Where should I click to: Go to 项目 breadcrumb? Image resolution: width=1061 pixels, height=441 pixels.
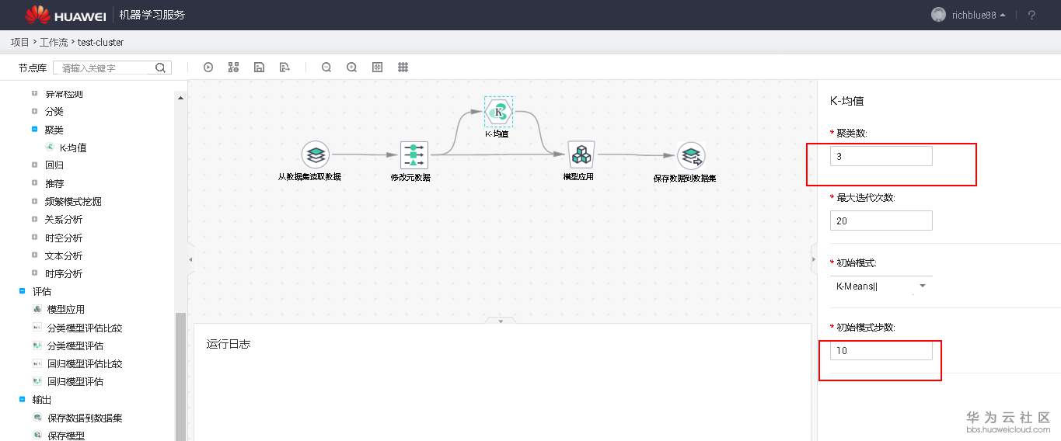click(x=19, y=42)
